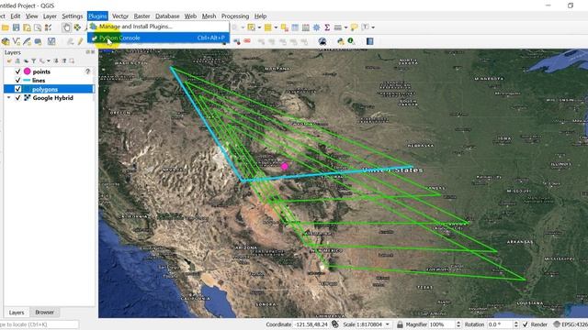Click the Python Console toolbar icon
This screenshot has width=588, height=330.
(x=340, y=41)
